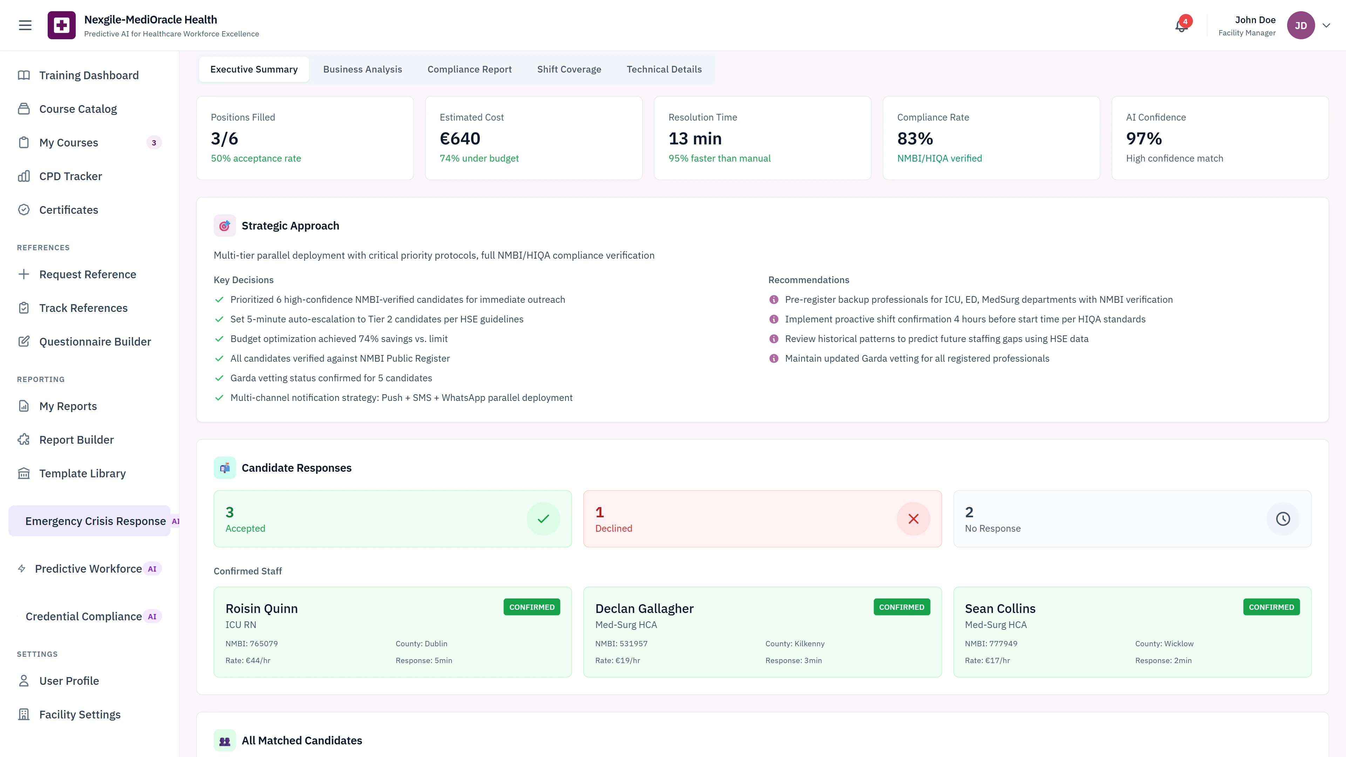1346x757 pixels.
Task: Click the Strategic Approach target icon
Action: (x=225, y=225)
